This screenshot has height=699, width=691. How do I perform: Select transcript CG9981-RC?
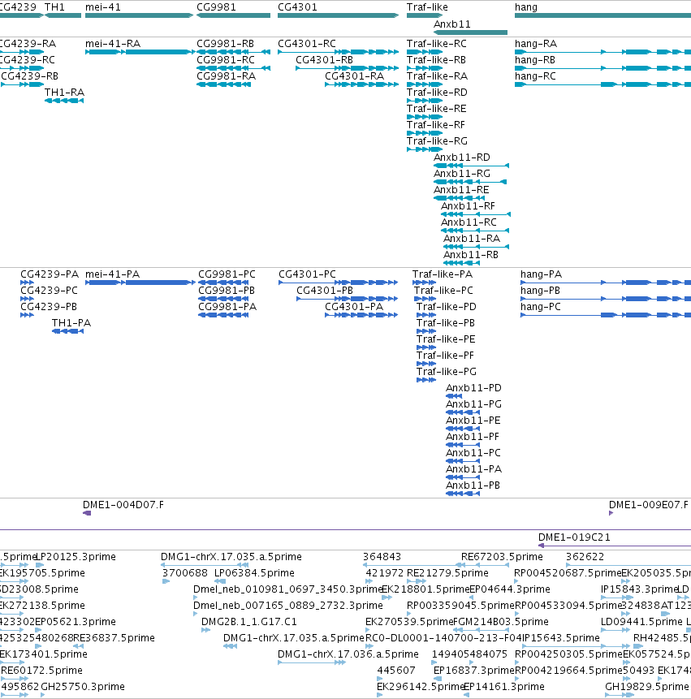pos(226,60)
